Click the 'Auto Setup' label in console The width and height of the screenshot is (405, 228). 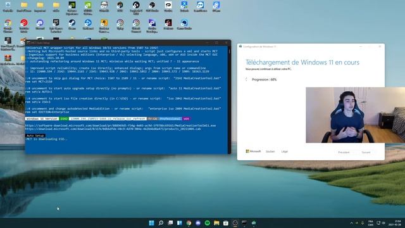35,136
